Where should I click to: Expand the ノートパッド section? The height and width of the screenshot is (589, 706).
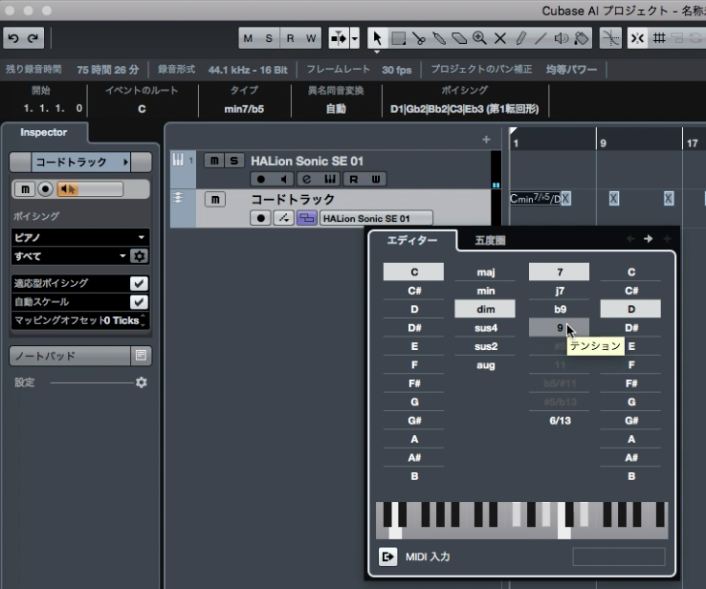click(70, 356)
